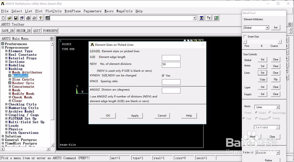Screen dimensions: 294x162
Task: Collapse the ANSYS Main Menu with the chevron icon
Action: pos(52,39)
